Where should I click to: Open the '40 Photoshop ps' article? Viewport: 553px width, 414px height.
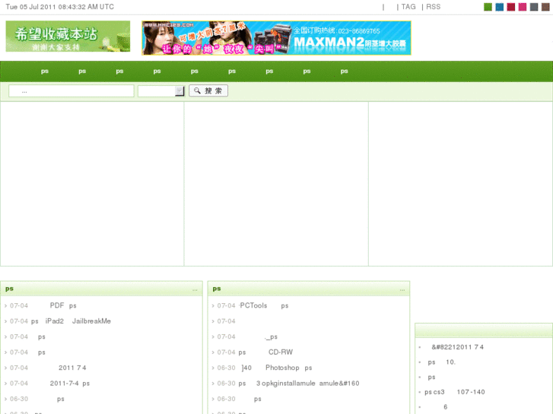point(277,368)
